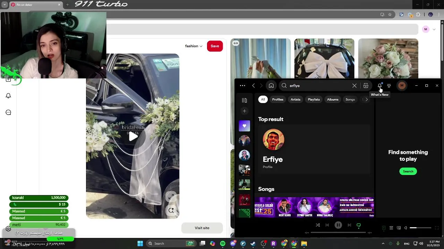Show more Spotify filter chips with arrow

click(x=367, y=100)
